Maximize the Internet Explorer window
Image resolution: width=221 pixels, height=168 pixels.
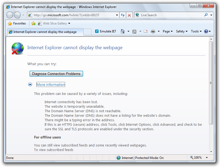pyautogui.click(x=199, y=6)
